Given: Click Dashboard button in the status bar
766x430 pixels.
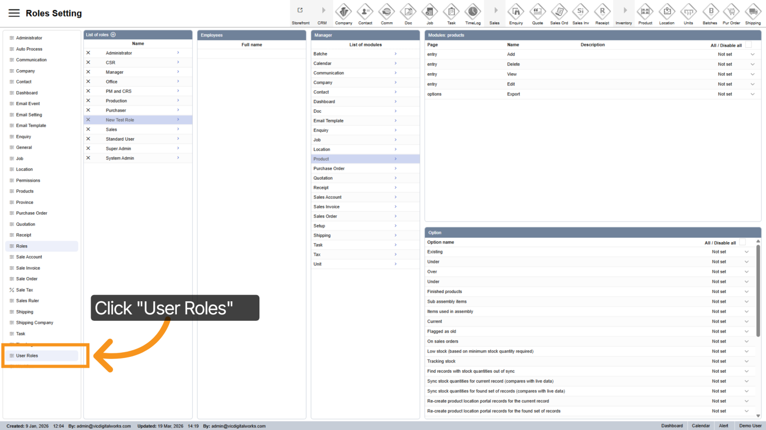Looking at the screenshot, I should click(672, 426).
